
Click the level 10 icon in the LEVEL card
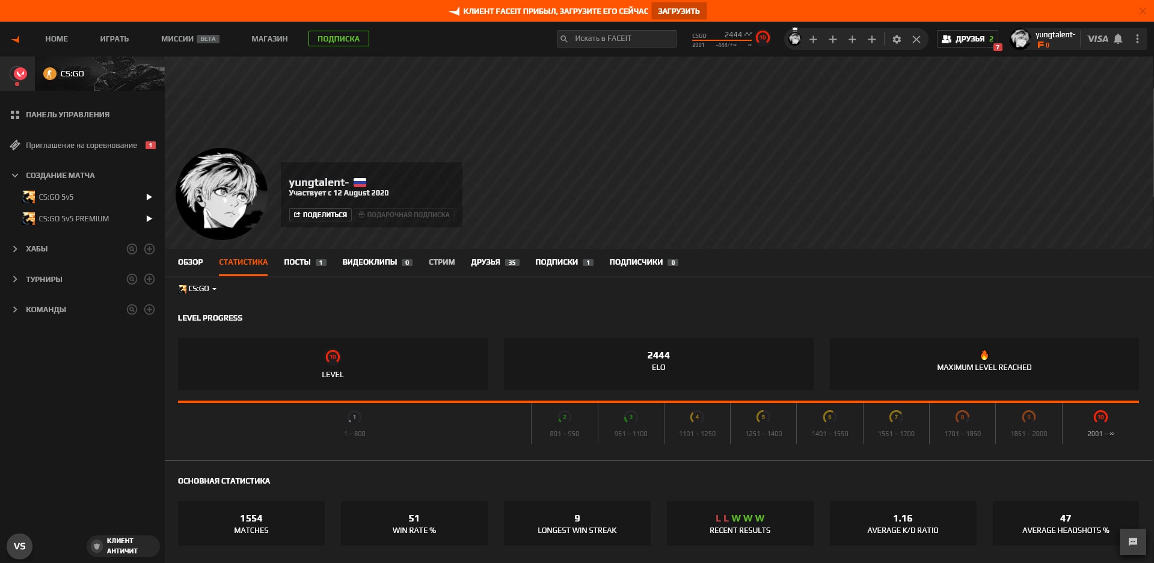click(x=333, y=357)
